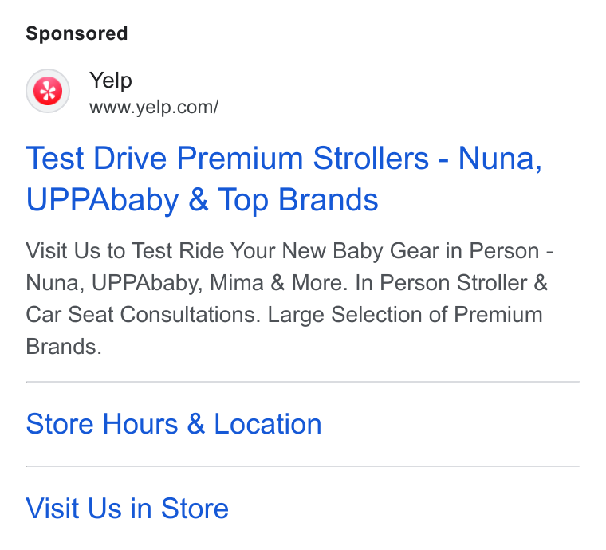Click 'Large Selection of Premium' text

[405, 314]
